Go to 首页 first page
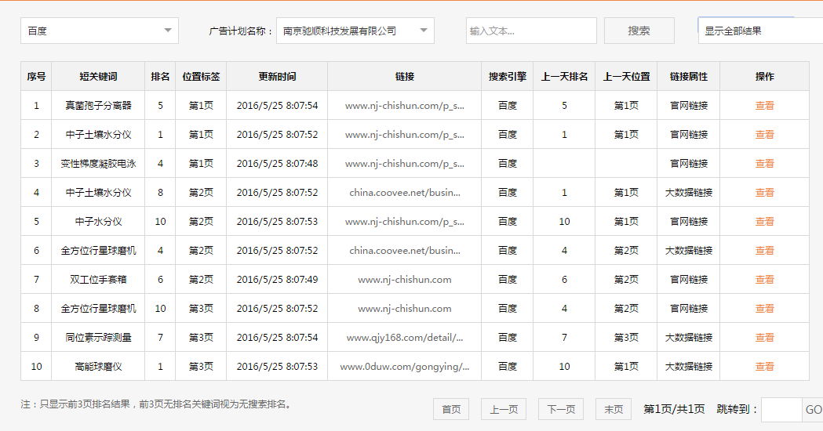823x431 pixels. coord(451,410)
